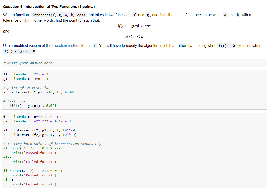Click the abs(f1(x) - g1(x)) test line
This screenshot has width=270, height=191.
[x=30, y=106]
